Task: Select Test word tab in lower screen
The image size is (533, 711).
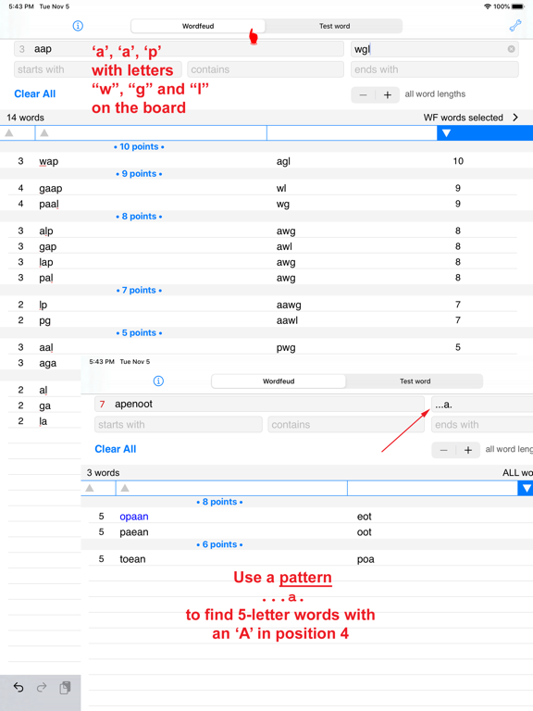Action: (415, 380)
